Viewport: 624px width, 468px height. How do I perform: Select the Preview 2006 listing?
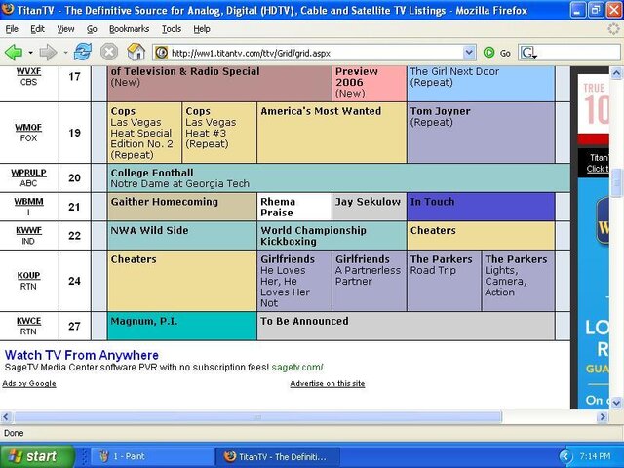pyautogui.click(x=370, y=83)
